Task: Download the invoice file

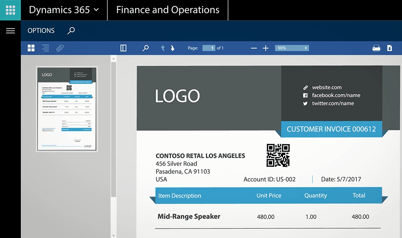Action: (390, 48)
